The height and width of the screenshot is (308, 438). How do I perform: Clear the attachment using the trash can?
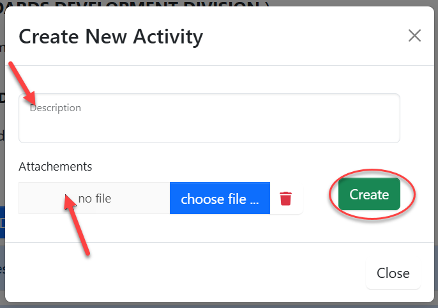[x=285, y=199]
